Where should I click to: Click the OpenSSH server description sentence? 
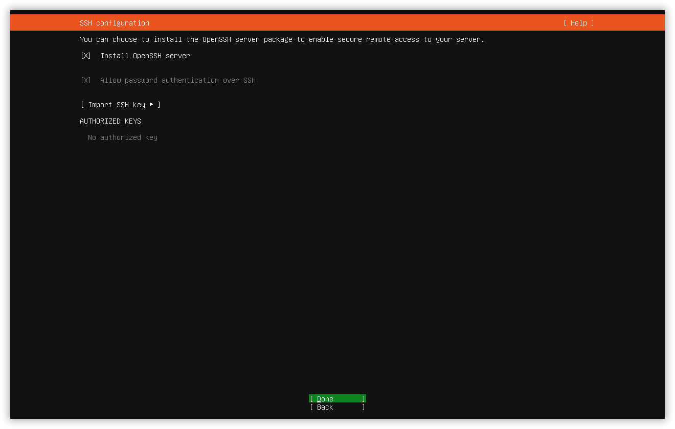point(282,39)
